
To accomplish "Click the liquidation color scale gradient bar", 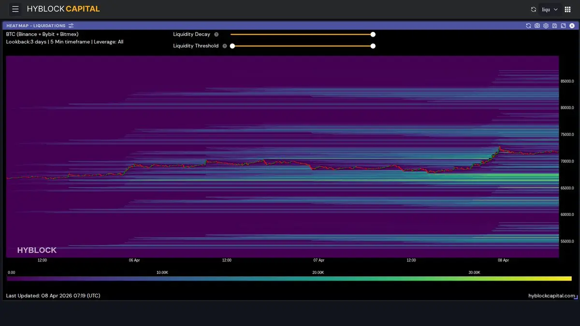I will (x=289, y=279).
